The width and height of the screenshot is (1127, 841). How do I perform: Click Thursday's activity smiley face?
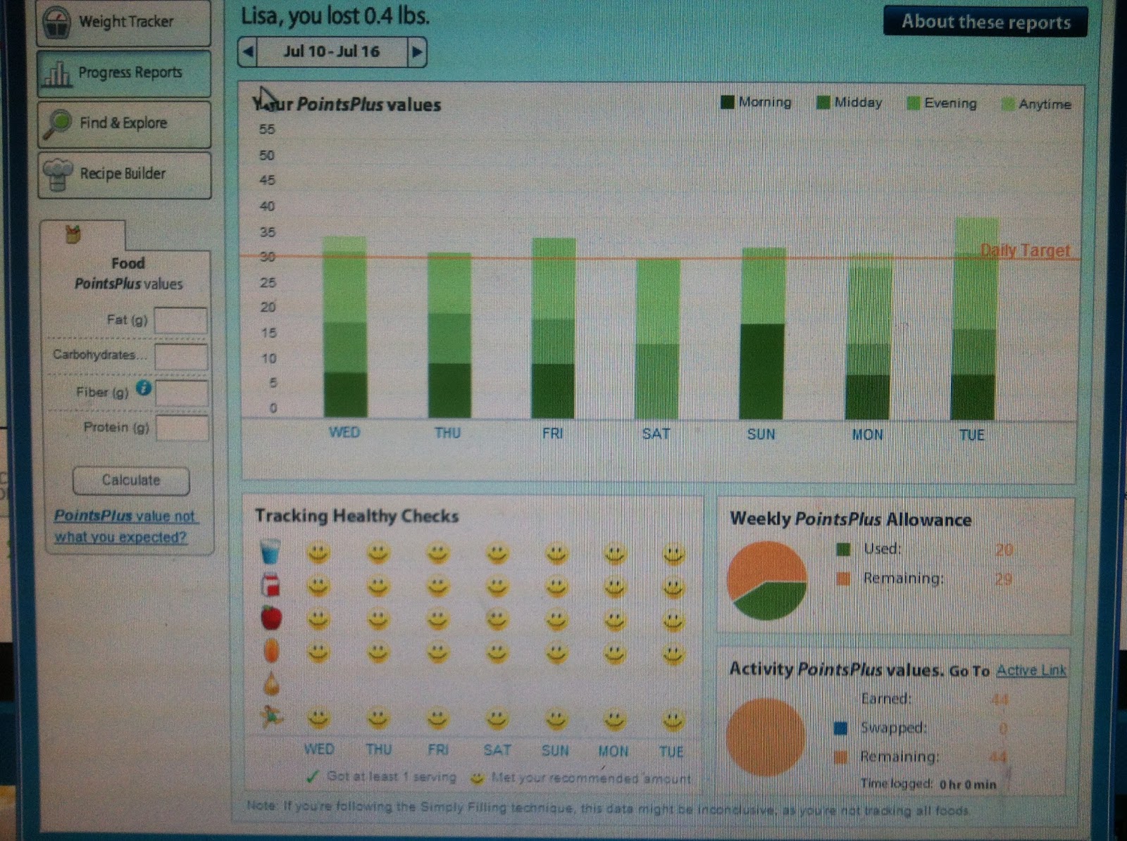coord(378,719)
